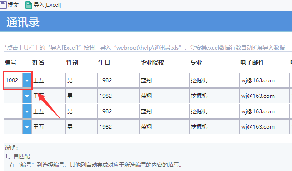Viewport: 292px width, 171px height.
Task: Click the 1982 birthday cell in the second row
Action: [118, 96]
